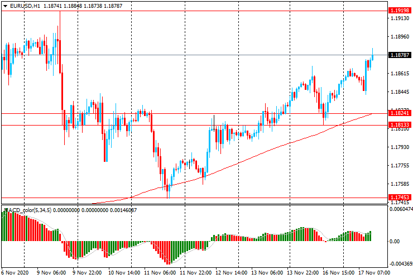This screenshot has height=279, width=413.
Task: Click the 17 Nov 07:00 time label
Action: pyautogui.click(x=374, y=272)
